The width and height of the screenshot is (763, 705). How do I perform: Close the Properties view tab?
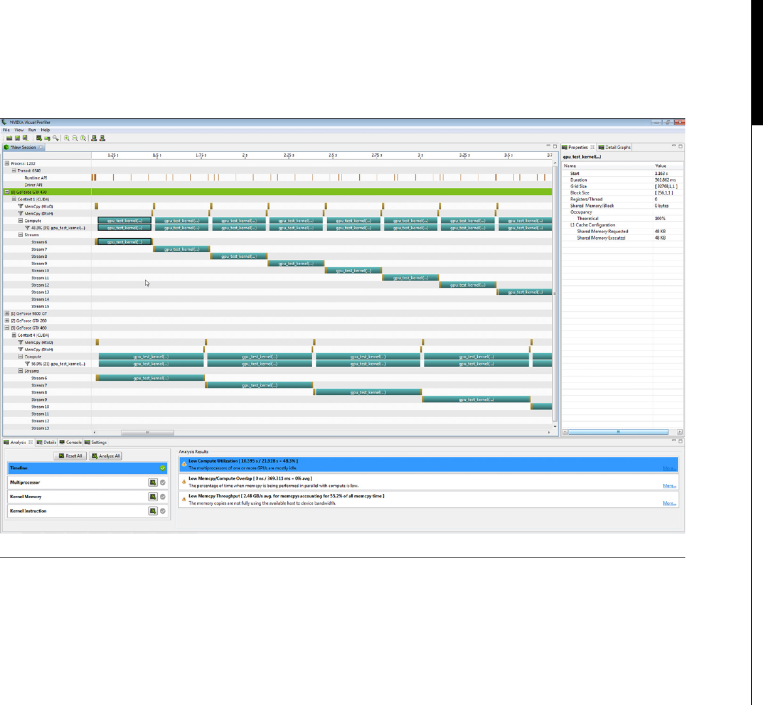tap(592, 147)
